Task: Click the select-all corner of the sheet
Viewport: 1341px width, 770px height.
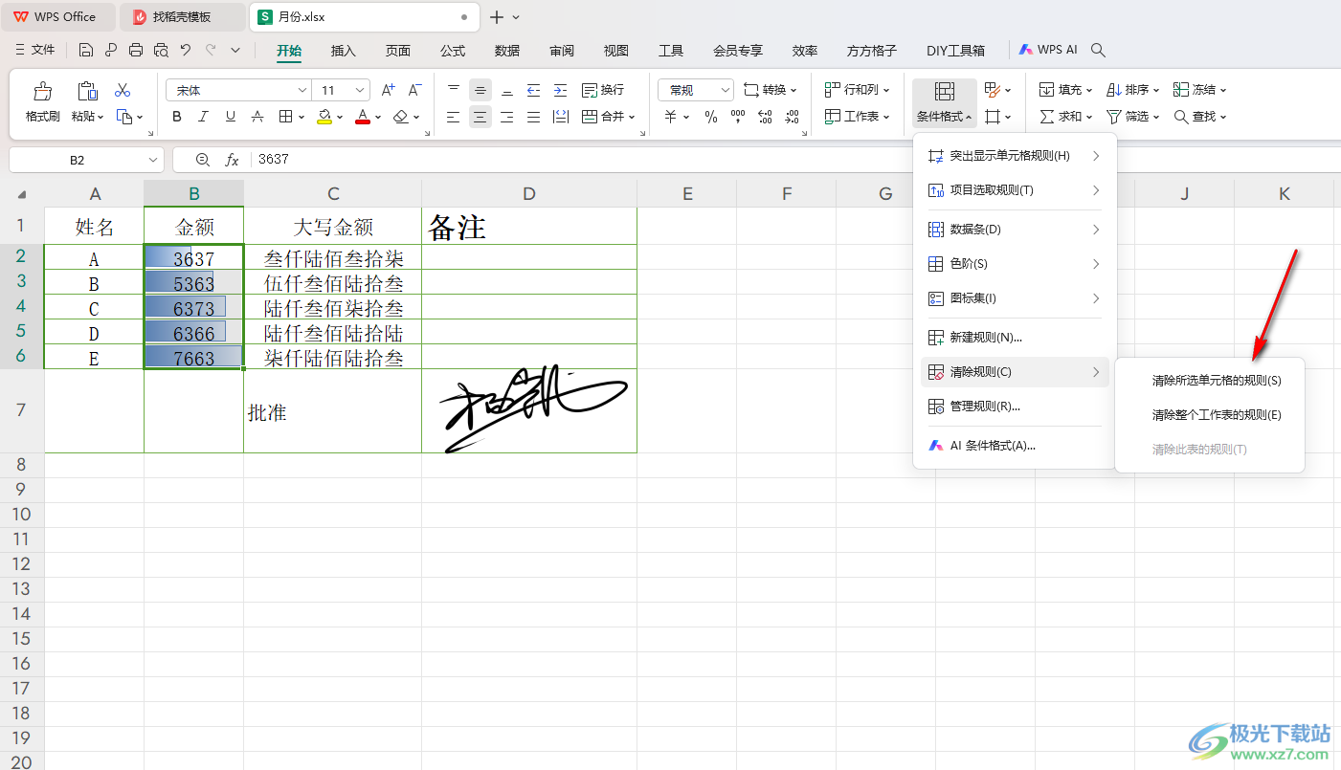Action: [x=22, y=194]
